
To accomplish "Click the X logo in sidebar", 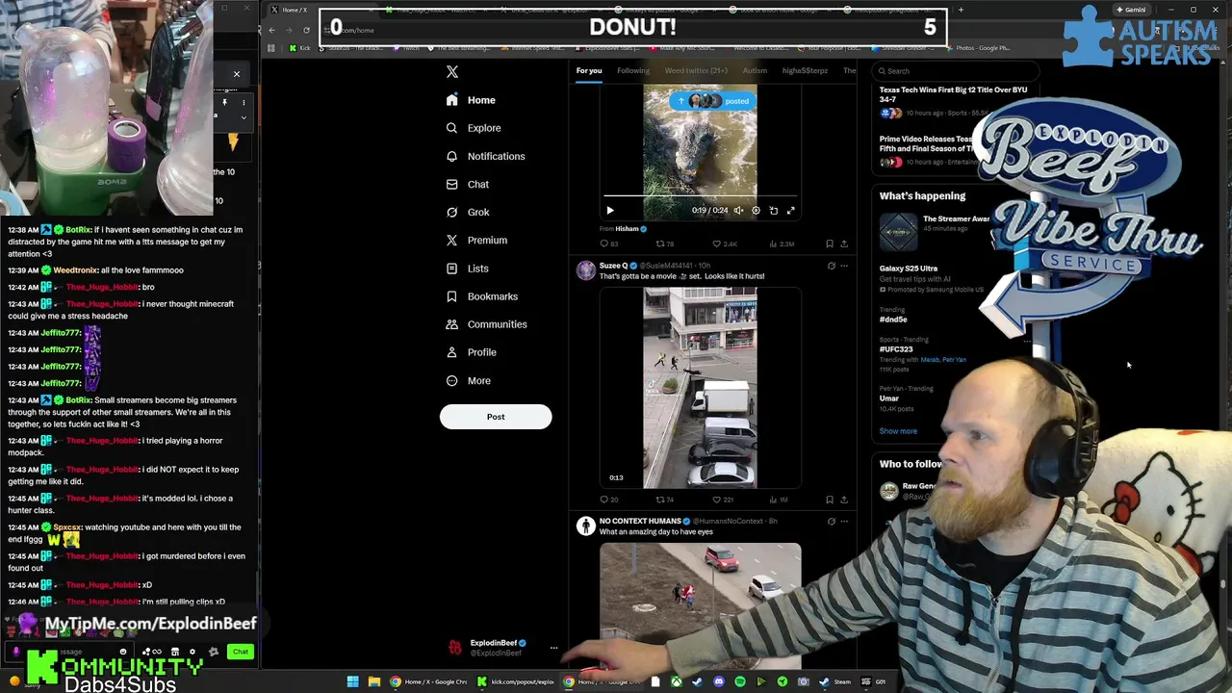I will point(452,71).
